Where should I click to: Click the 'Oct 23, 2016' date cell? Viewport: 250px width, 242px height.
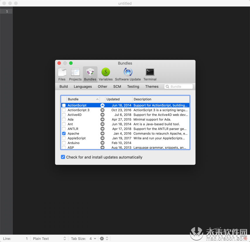tap(121, 110)
